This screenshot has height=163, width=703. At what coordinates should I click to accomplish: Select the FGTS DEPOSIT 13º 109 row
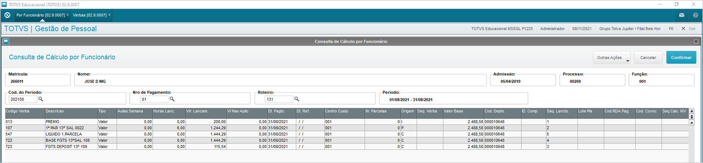(x=347, y=147)
